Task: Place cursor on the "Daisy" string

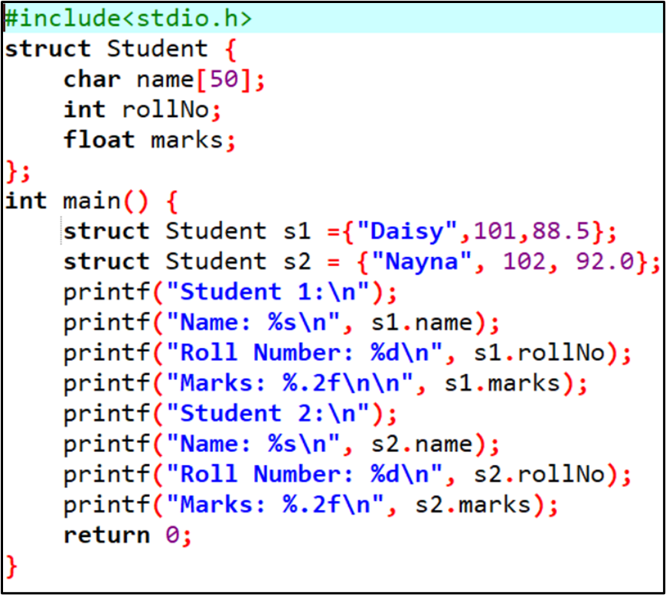Action: click(x=413, y=231)
